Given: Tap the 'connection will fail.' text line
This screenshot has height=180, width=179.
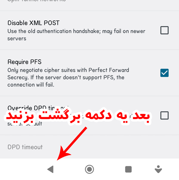Looking at the screenshot, I should [31, 85].
